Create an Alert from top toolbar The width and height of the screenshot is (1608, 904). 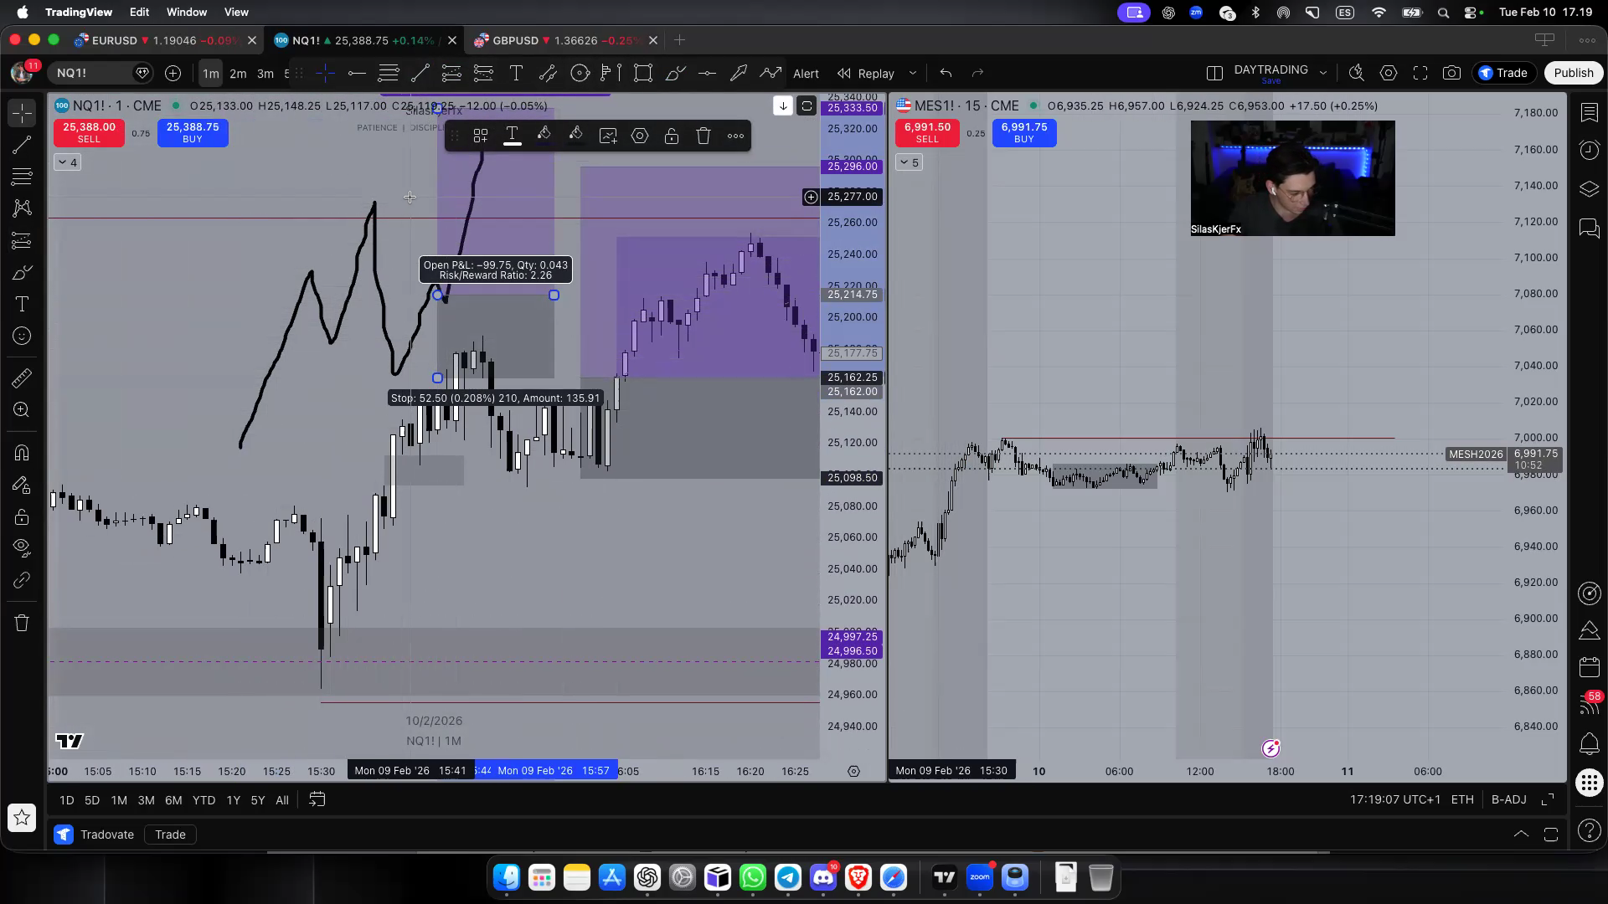coord(806,74)
